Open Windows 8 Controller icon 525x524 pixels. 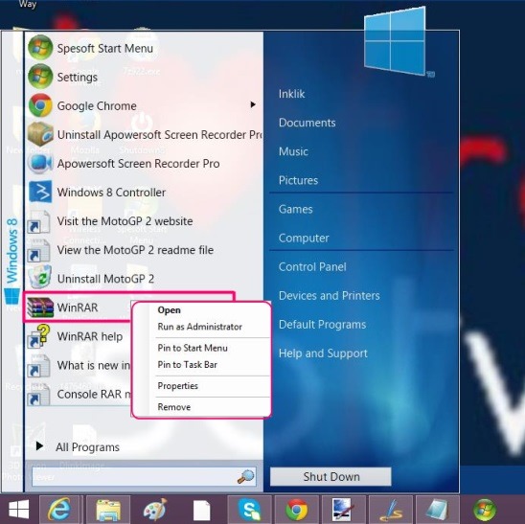[40, 192]
